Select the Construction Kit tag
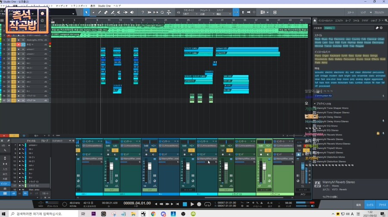Screen dimensions: 388x217 click(x=323, y=96)
